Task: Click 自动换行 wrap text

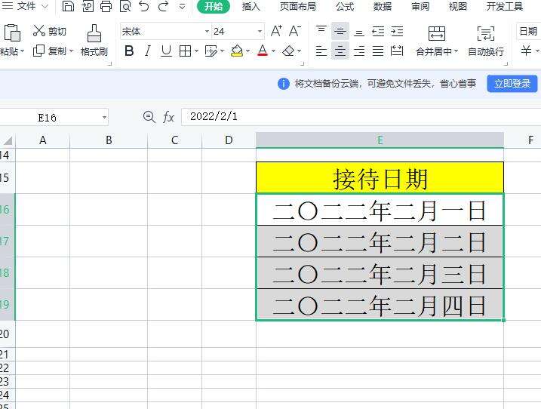Action: (486, 41)
